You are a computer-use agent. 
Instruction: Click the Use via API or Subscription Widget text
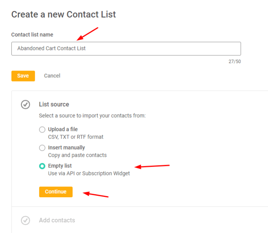[89, 174]
